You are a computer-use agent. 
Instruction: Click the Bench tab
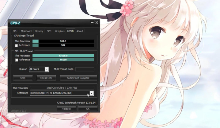pyautogui.click(x=70, y=31)
